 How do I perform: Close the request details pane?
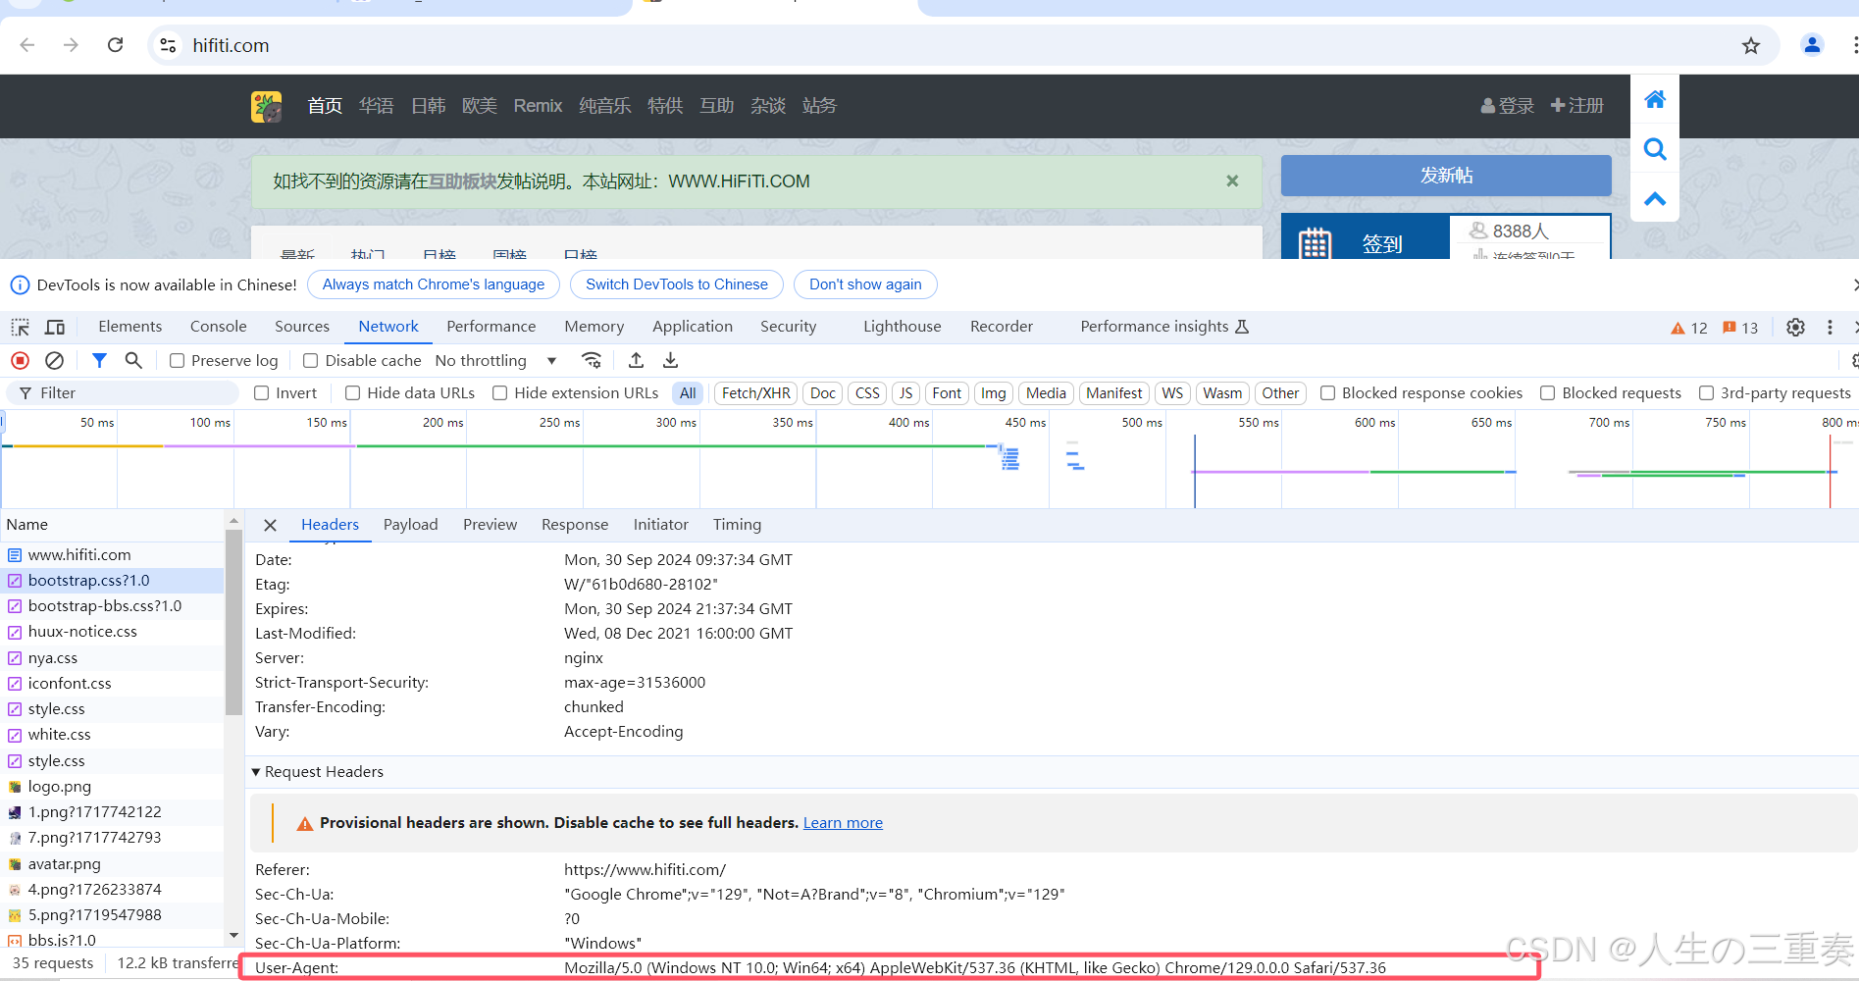coord(270,525)
